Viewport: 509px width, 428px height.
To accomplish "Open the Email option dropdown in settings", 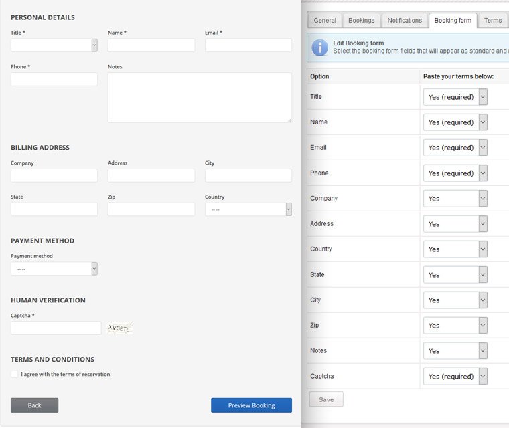I will (455, 148).
